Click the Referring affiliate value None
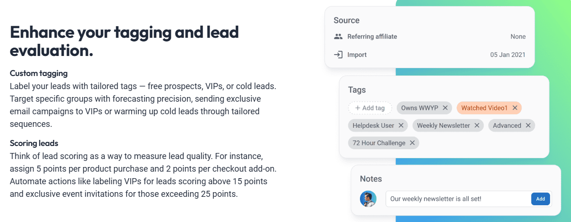Image resolution: width=571 pixels, height=222 pixels. 518,36
